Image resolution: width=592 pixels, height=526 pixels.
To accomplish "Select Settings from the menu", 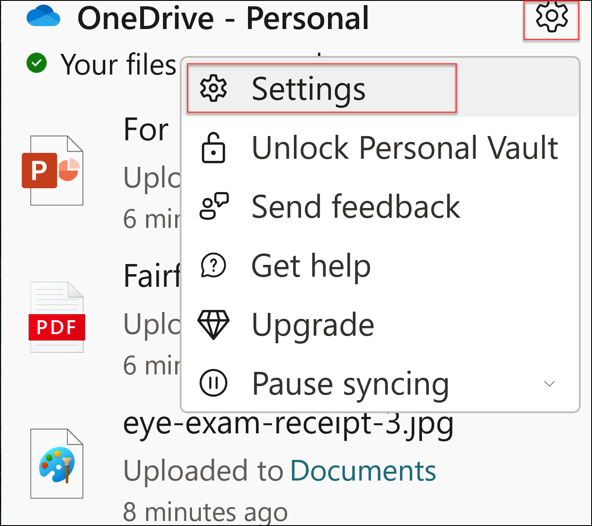I will [x=309, y=88].
